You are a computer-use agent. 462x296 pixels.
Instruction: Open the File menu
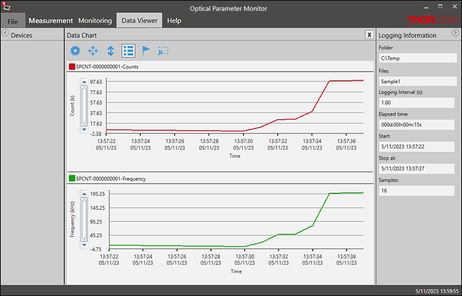[x=12, y=21]
